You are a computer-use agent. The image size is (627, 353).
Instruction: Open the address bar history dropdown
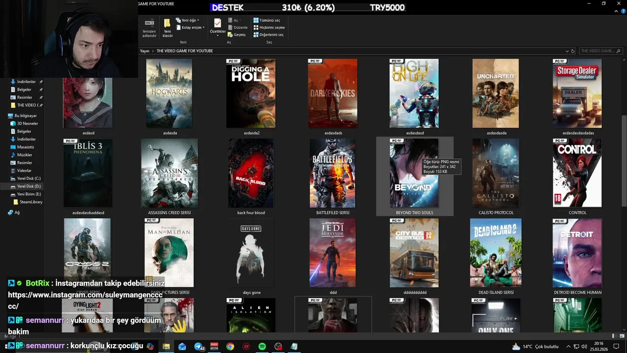tap(567, 51)
